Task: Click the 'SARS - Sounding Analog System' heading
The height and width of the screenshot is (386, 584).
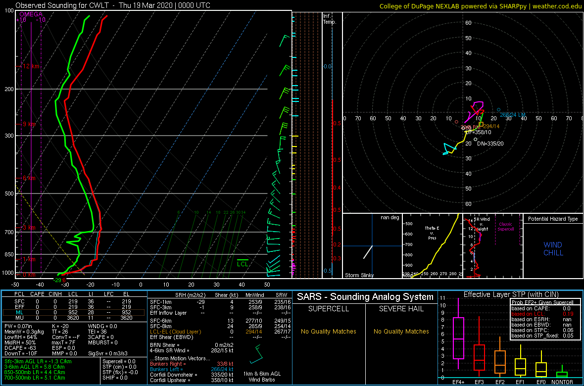Action: click(365, 297)
